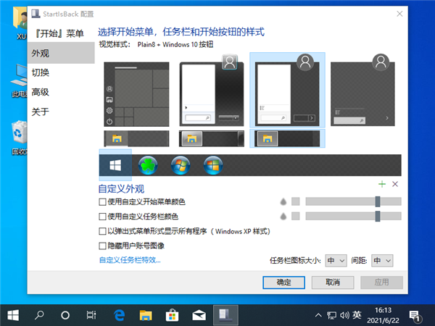Screen dimensions: 435x326
Task: Pick the Windows 7 orb start button
Action: click(x=181, y=165)
